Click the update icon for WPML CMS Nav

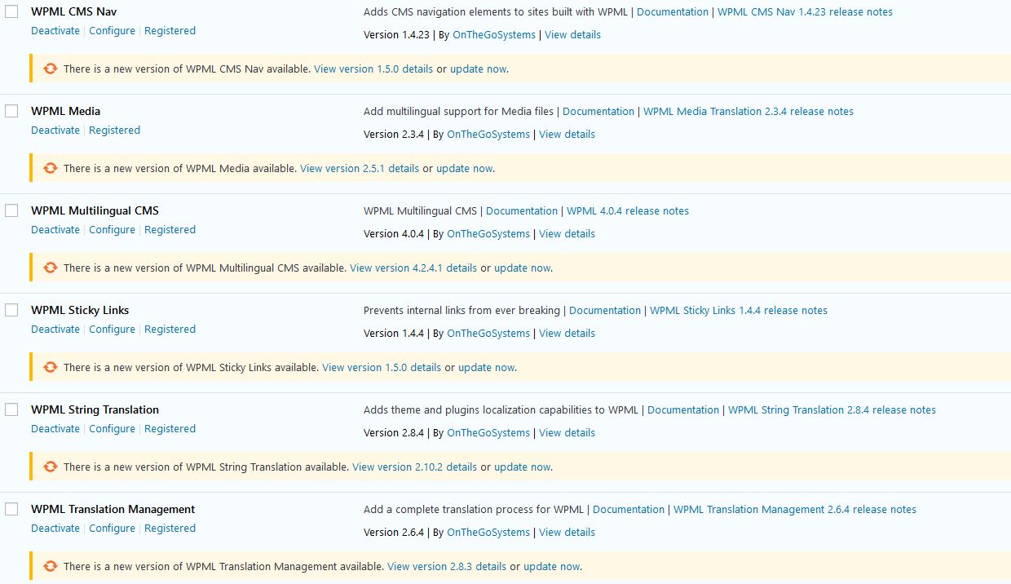(x=50, y=69)
